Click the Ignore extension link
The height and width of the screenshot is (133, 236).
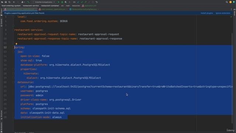[x=223, y=13]
